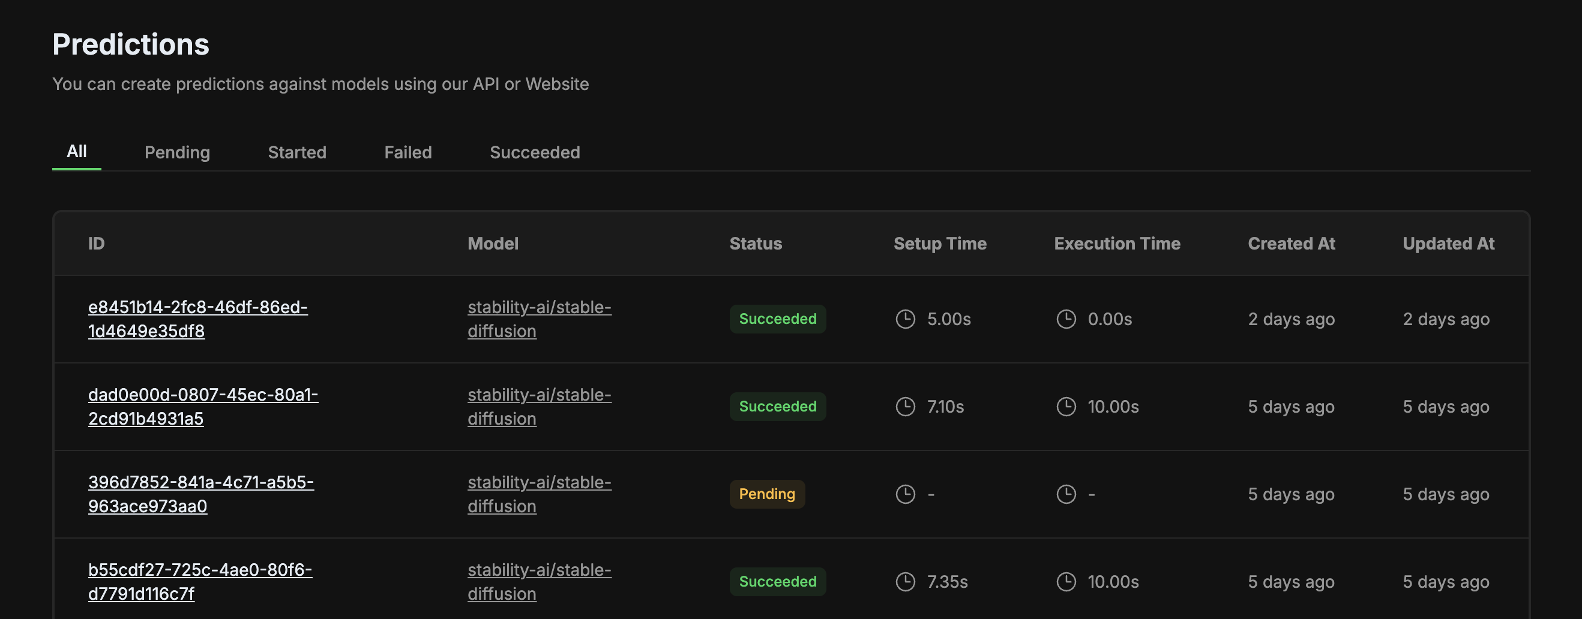The image size is (1582, 619).
Task: Open prediction dad0e00d-0807-45ec-80a1-2cd91b4931a5
Action: [x=203, y=407]
